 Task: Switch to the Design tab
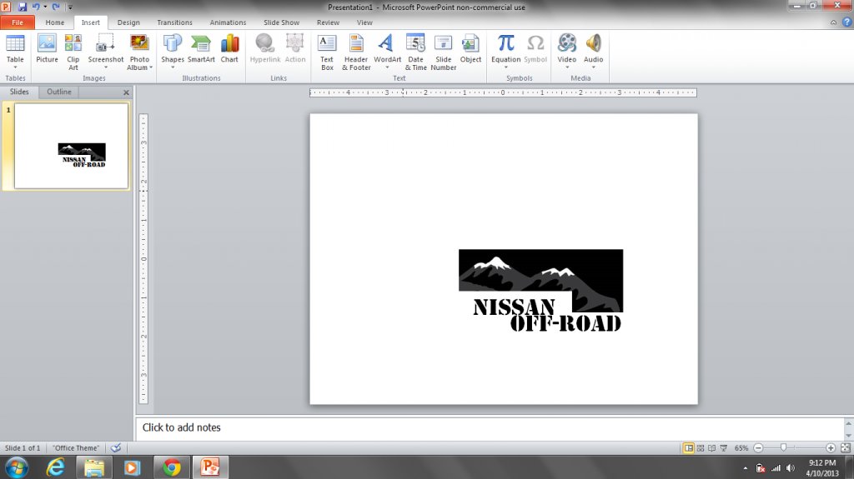pyautogui.click(x=128, y=22)
